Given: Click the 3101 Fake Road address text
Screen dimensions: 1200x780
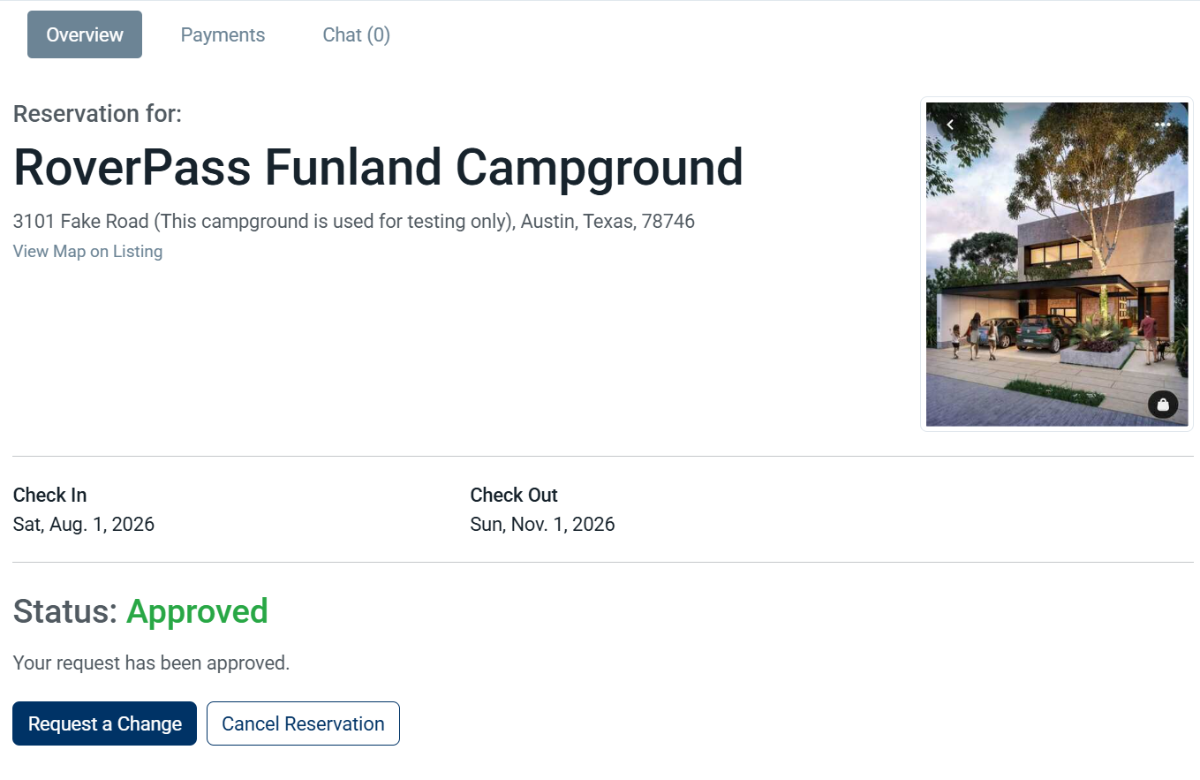Looking at the screenshot, I should pyautogui.click(x=354, y=221).
